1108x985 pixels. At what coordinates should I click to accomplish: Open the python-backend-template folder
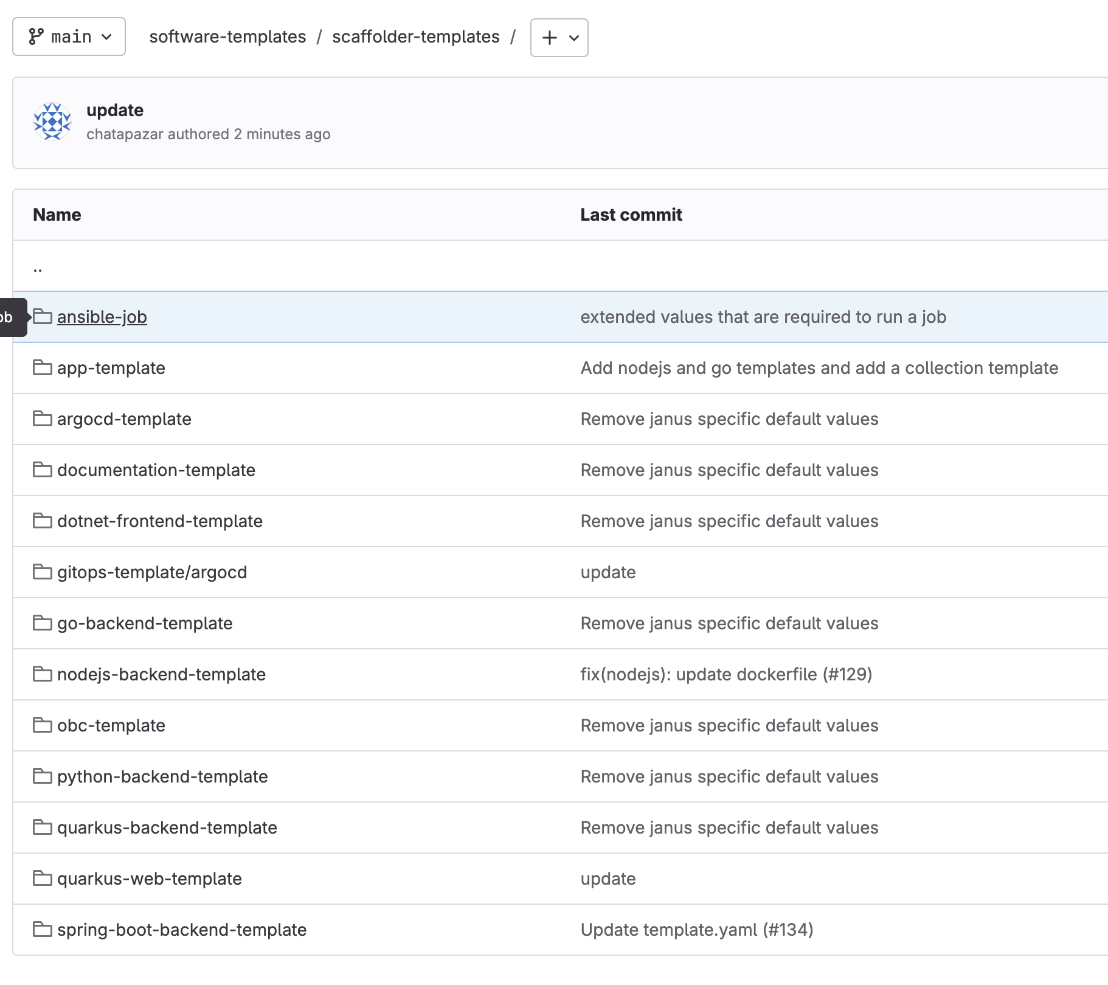coord(162,776)
